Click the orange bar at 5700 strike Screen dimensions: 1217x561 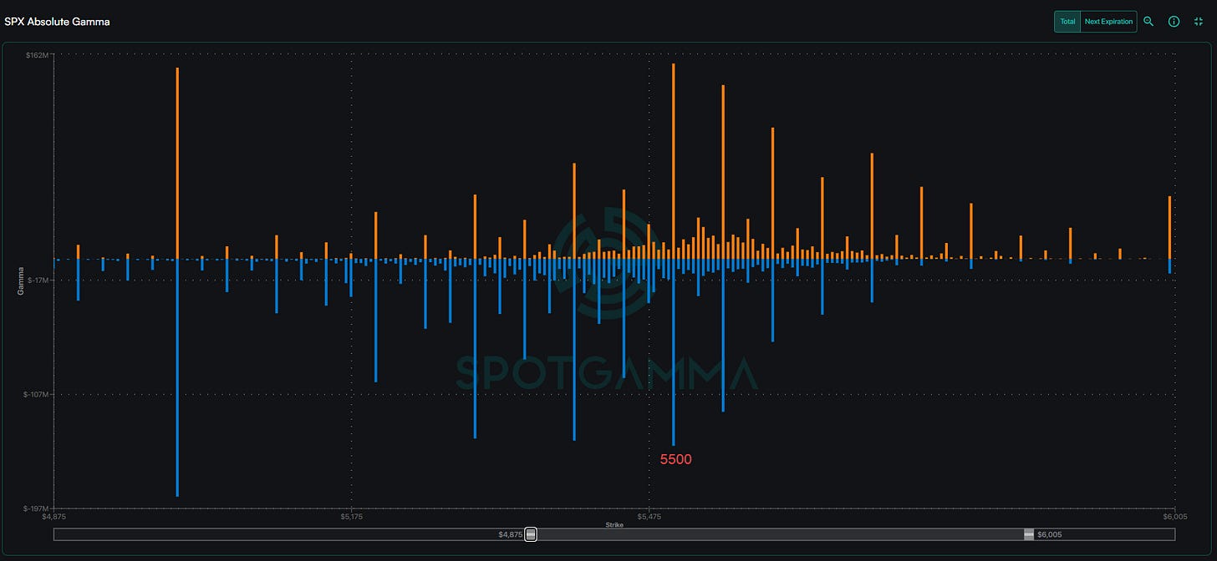872,205
